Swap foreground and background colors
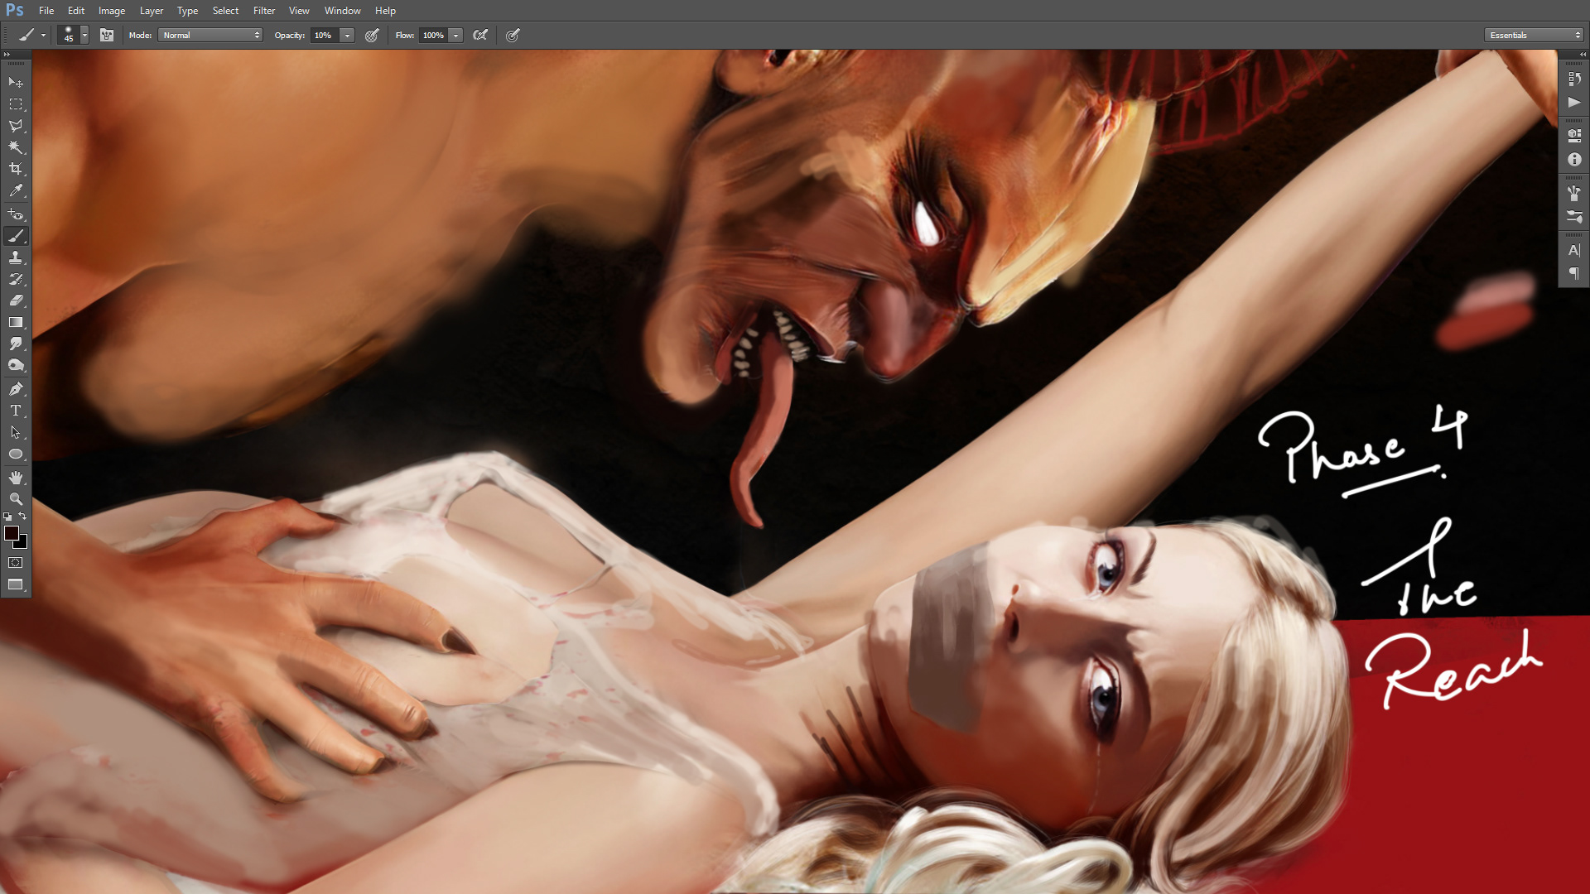The width and height of the screenshot is (1590, 894). (x=22, y=517)
